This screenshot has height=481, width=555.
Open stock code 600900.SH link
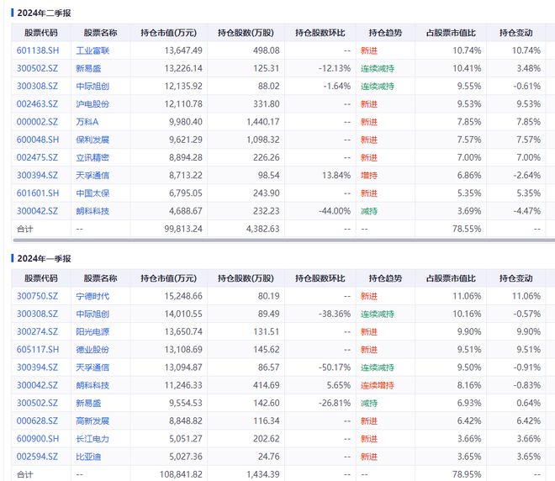click(38, 438)
